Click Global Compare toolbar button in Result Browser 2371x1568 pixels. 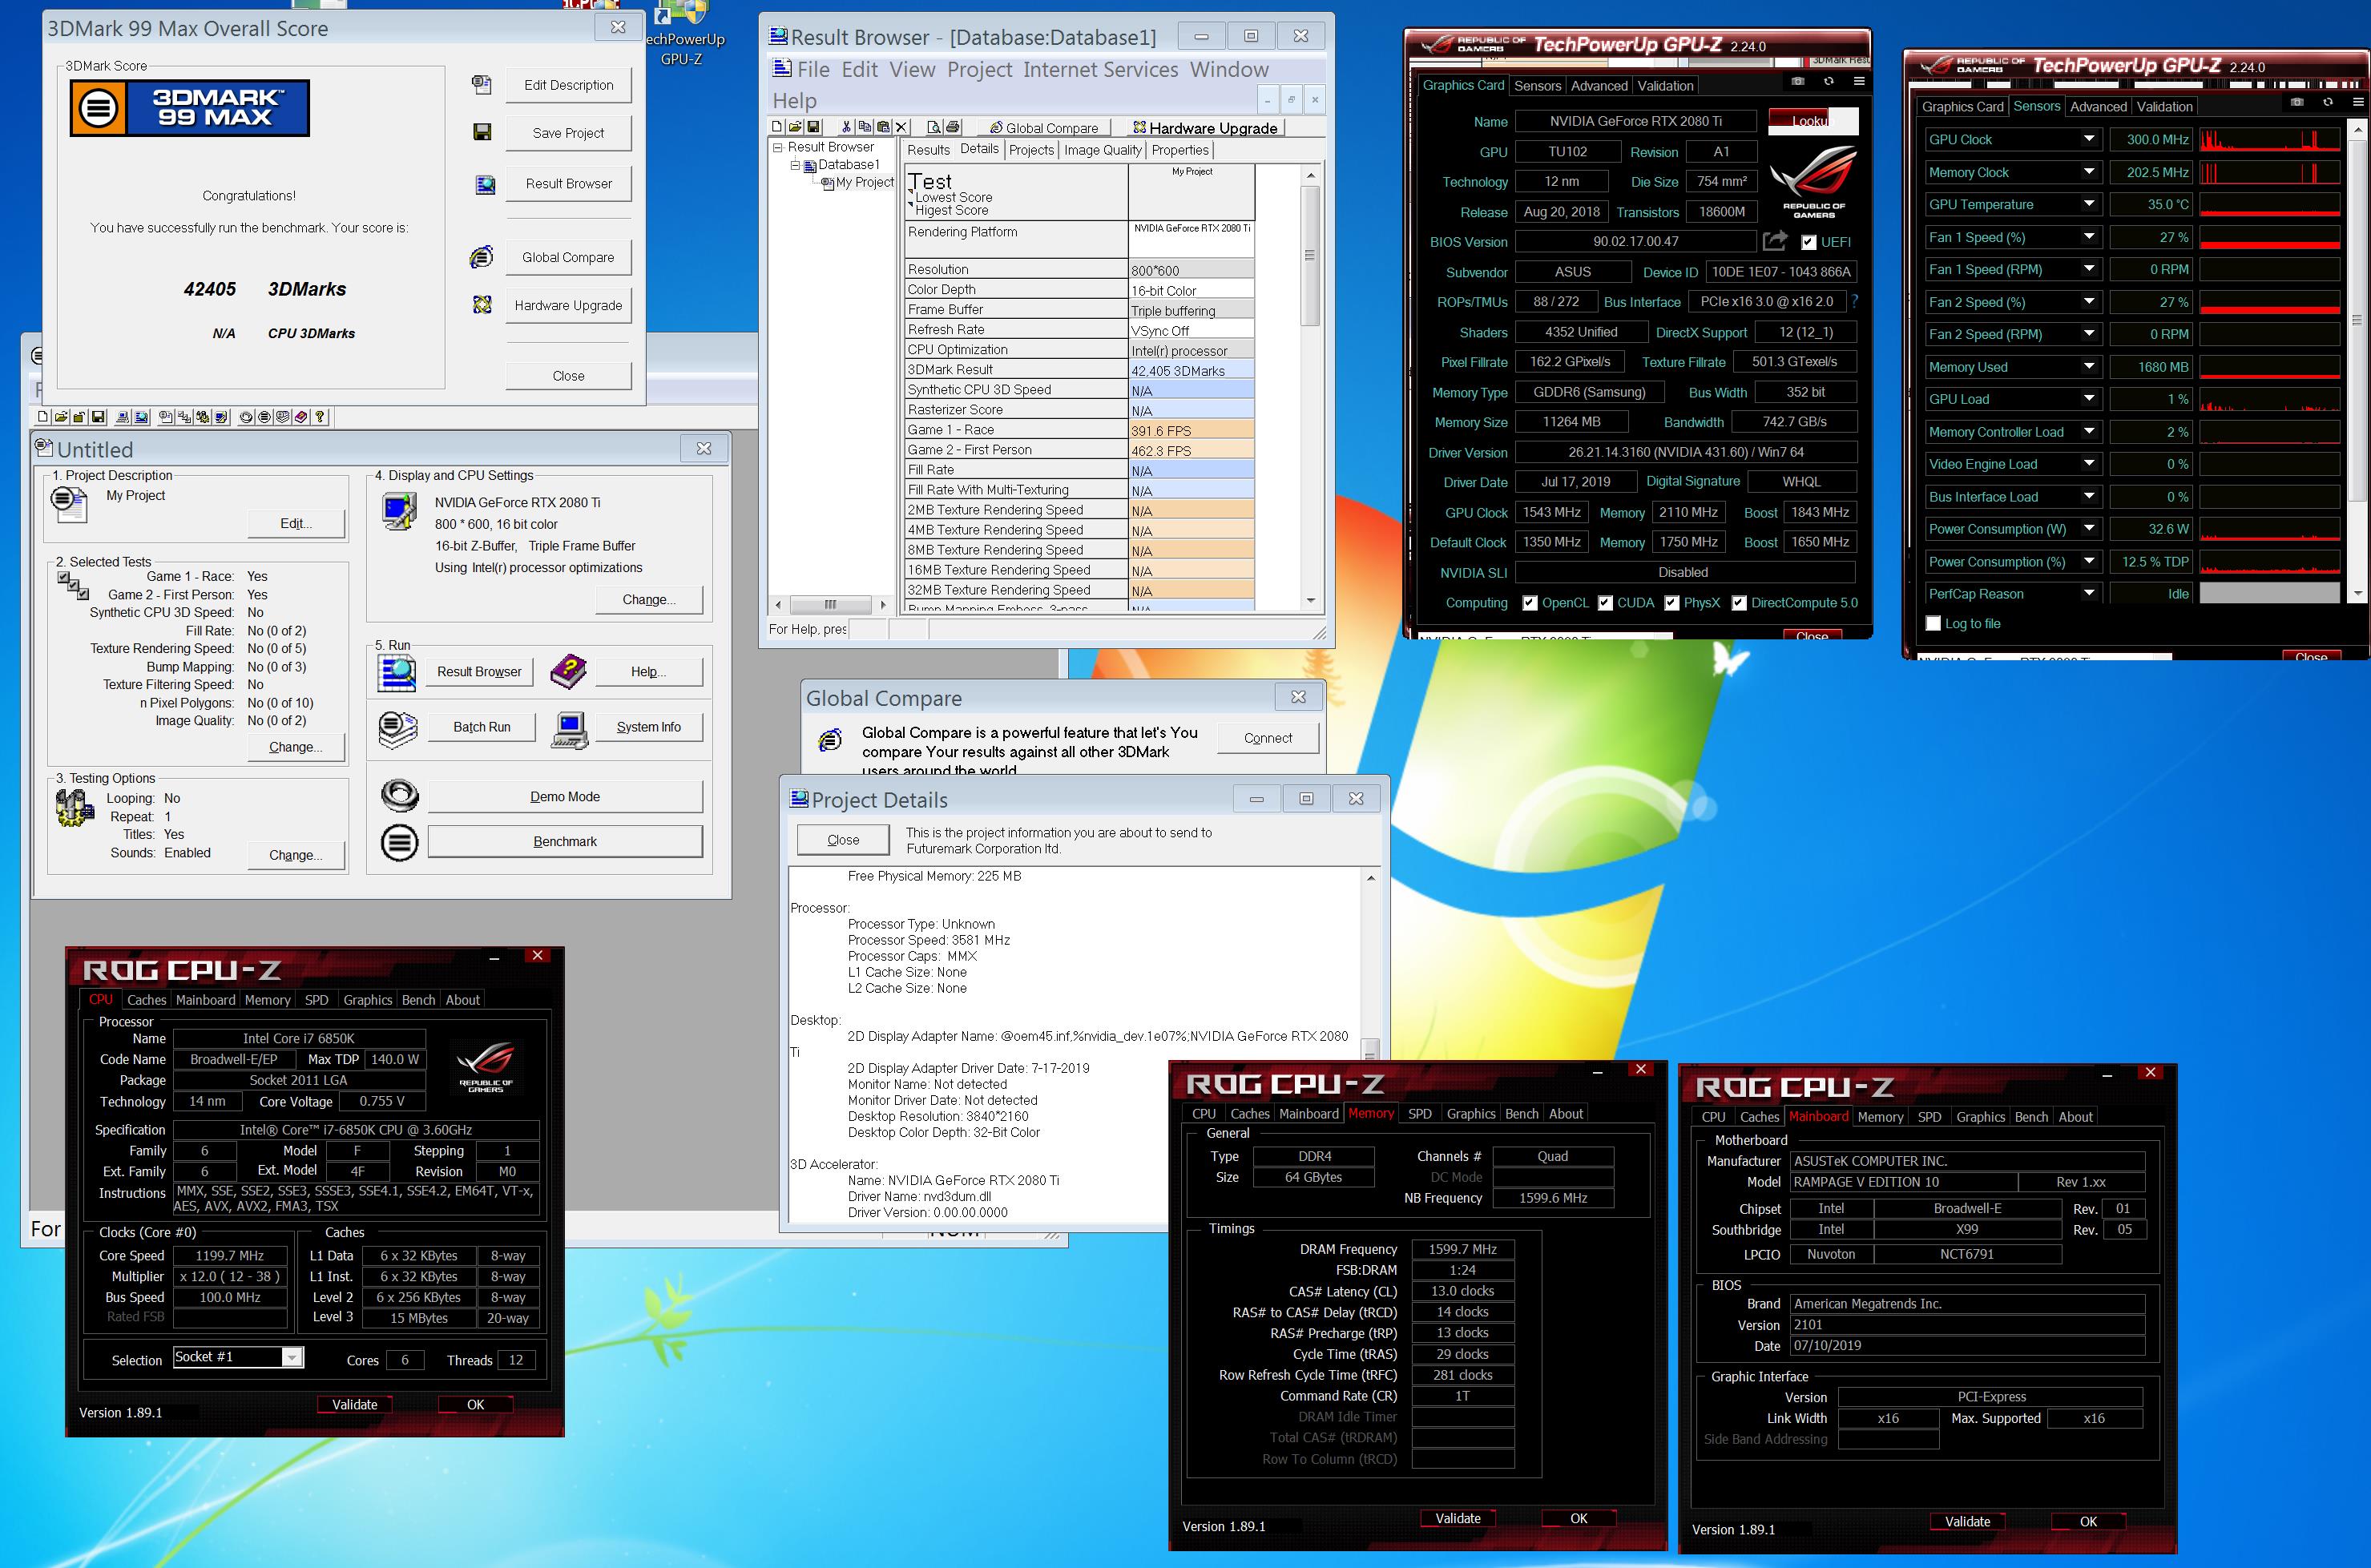[1045, 127]
